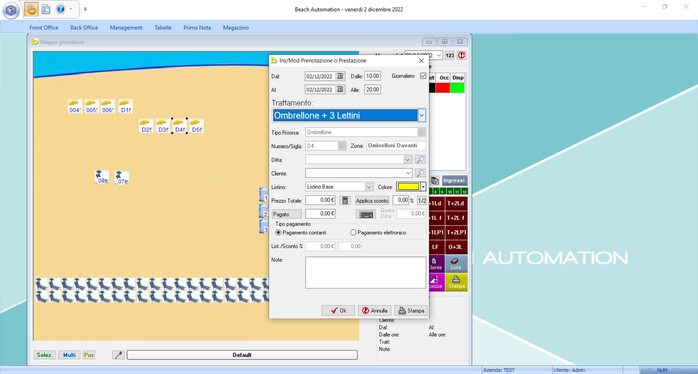Open calendar picker for Al date
Image resolution: width=698 pixels, height=374 pixels.
coord(340,89)
